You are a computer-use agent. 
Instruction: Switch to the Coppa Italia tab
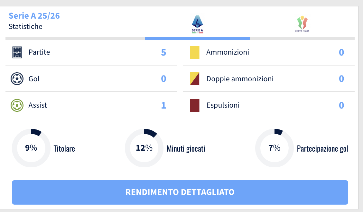(x=302, y=25)
